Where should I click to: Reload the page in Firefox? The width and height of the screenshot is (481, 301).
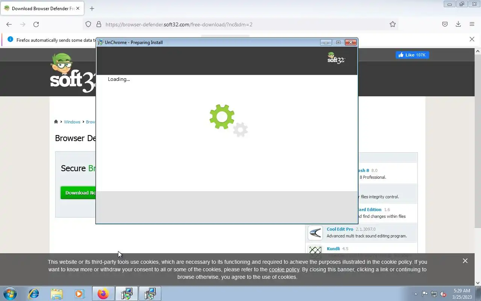36,24
